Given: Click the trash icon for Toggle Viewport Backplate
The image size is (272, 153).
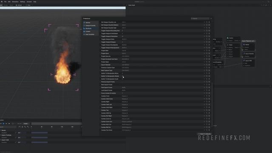Looking at the screenshot, I should (209, 45).
